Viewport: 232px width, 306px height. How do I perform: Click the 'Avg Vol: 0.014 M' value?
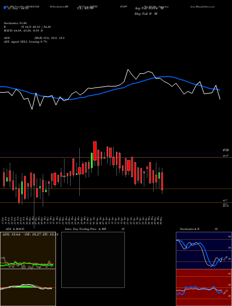[149, 8]
